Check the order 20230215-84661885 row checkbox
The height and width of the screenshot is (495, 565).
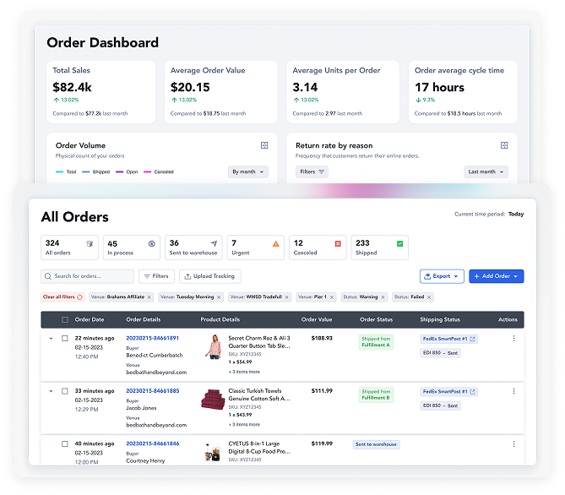65,391
